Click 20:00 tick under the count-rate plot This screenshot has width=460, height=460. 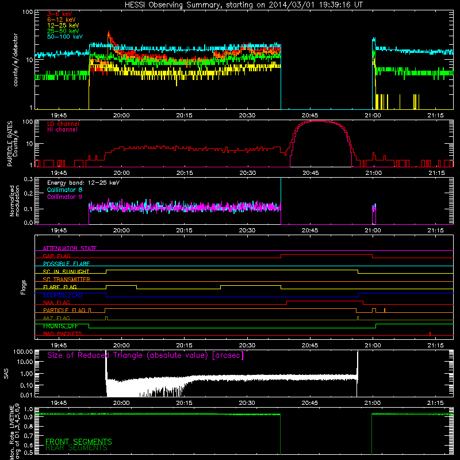point(121,116)
